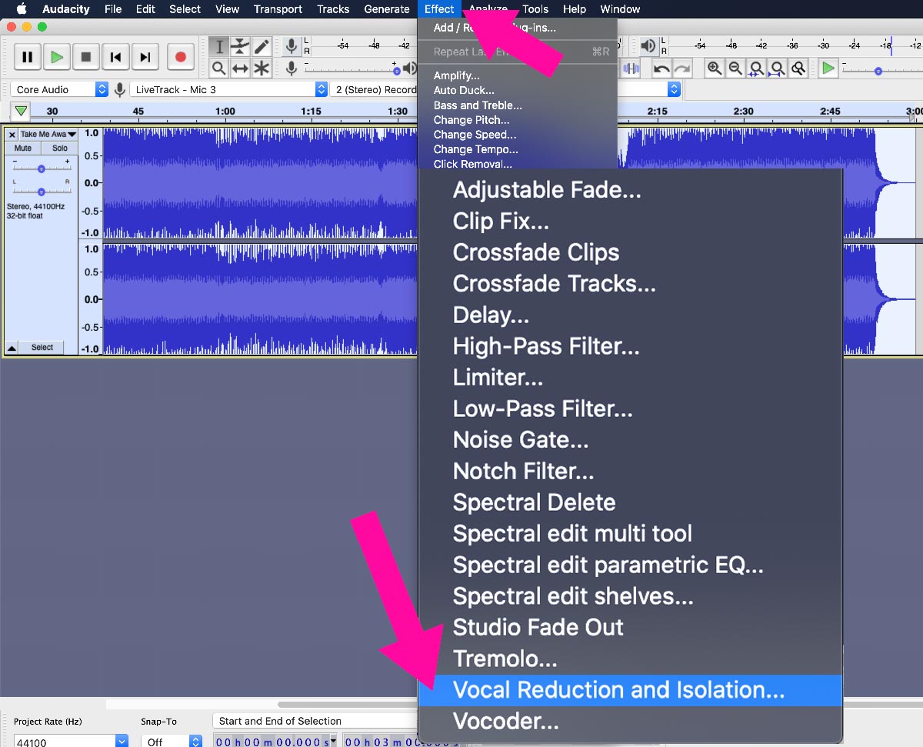Click the timeline pinned play head button
Image resolution: width=923 pixels, height=747 pixels.
[22, 112]
